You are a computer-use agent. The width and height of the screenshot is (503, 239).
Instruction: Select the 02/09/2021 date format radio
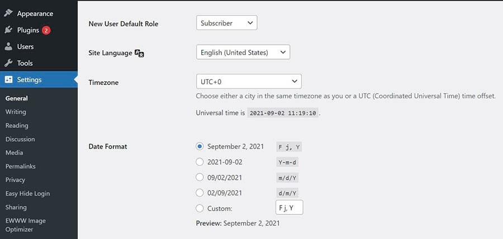(x=200, y=193)
